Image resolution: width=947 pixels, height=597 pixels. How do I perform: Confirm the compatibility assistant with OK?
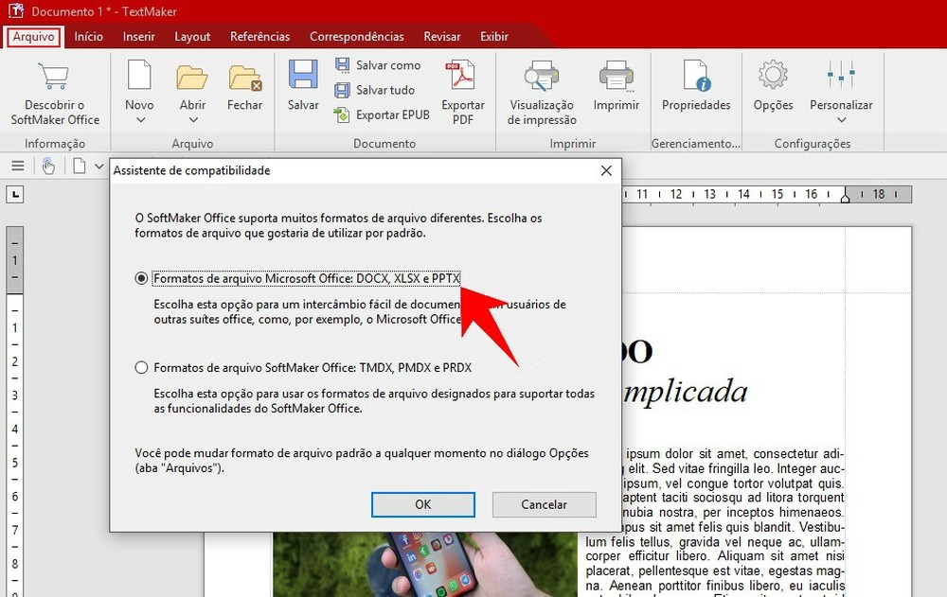[x=422, y=504]
